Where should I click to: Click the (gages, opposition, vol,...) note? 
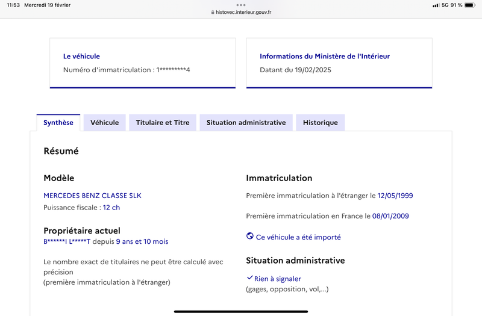(287, 289)
